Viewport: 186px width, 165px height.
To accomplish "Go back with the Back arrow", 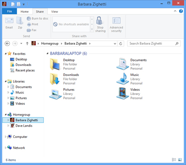I will 7,43.
